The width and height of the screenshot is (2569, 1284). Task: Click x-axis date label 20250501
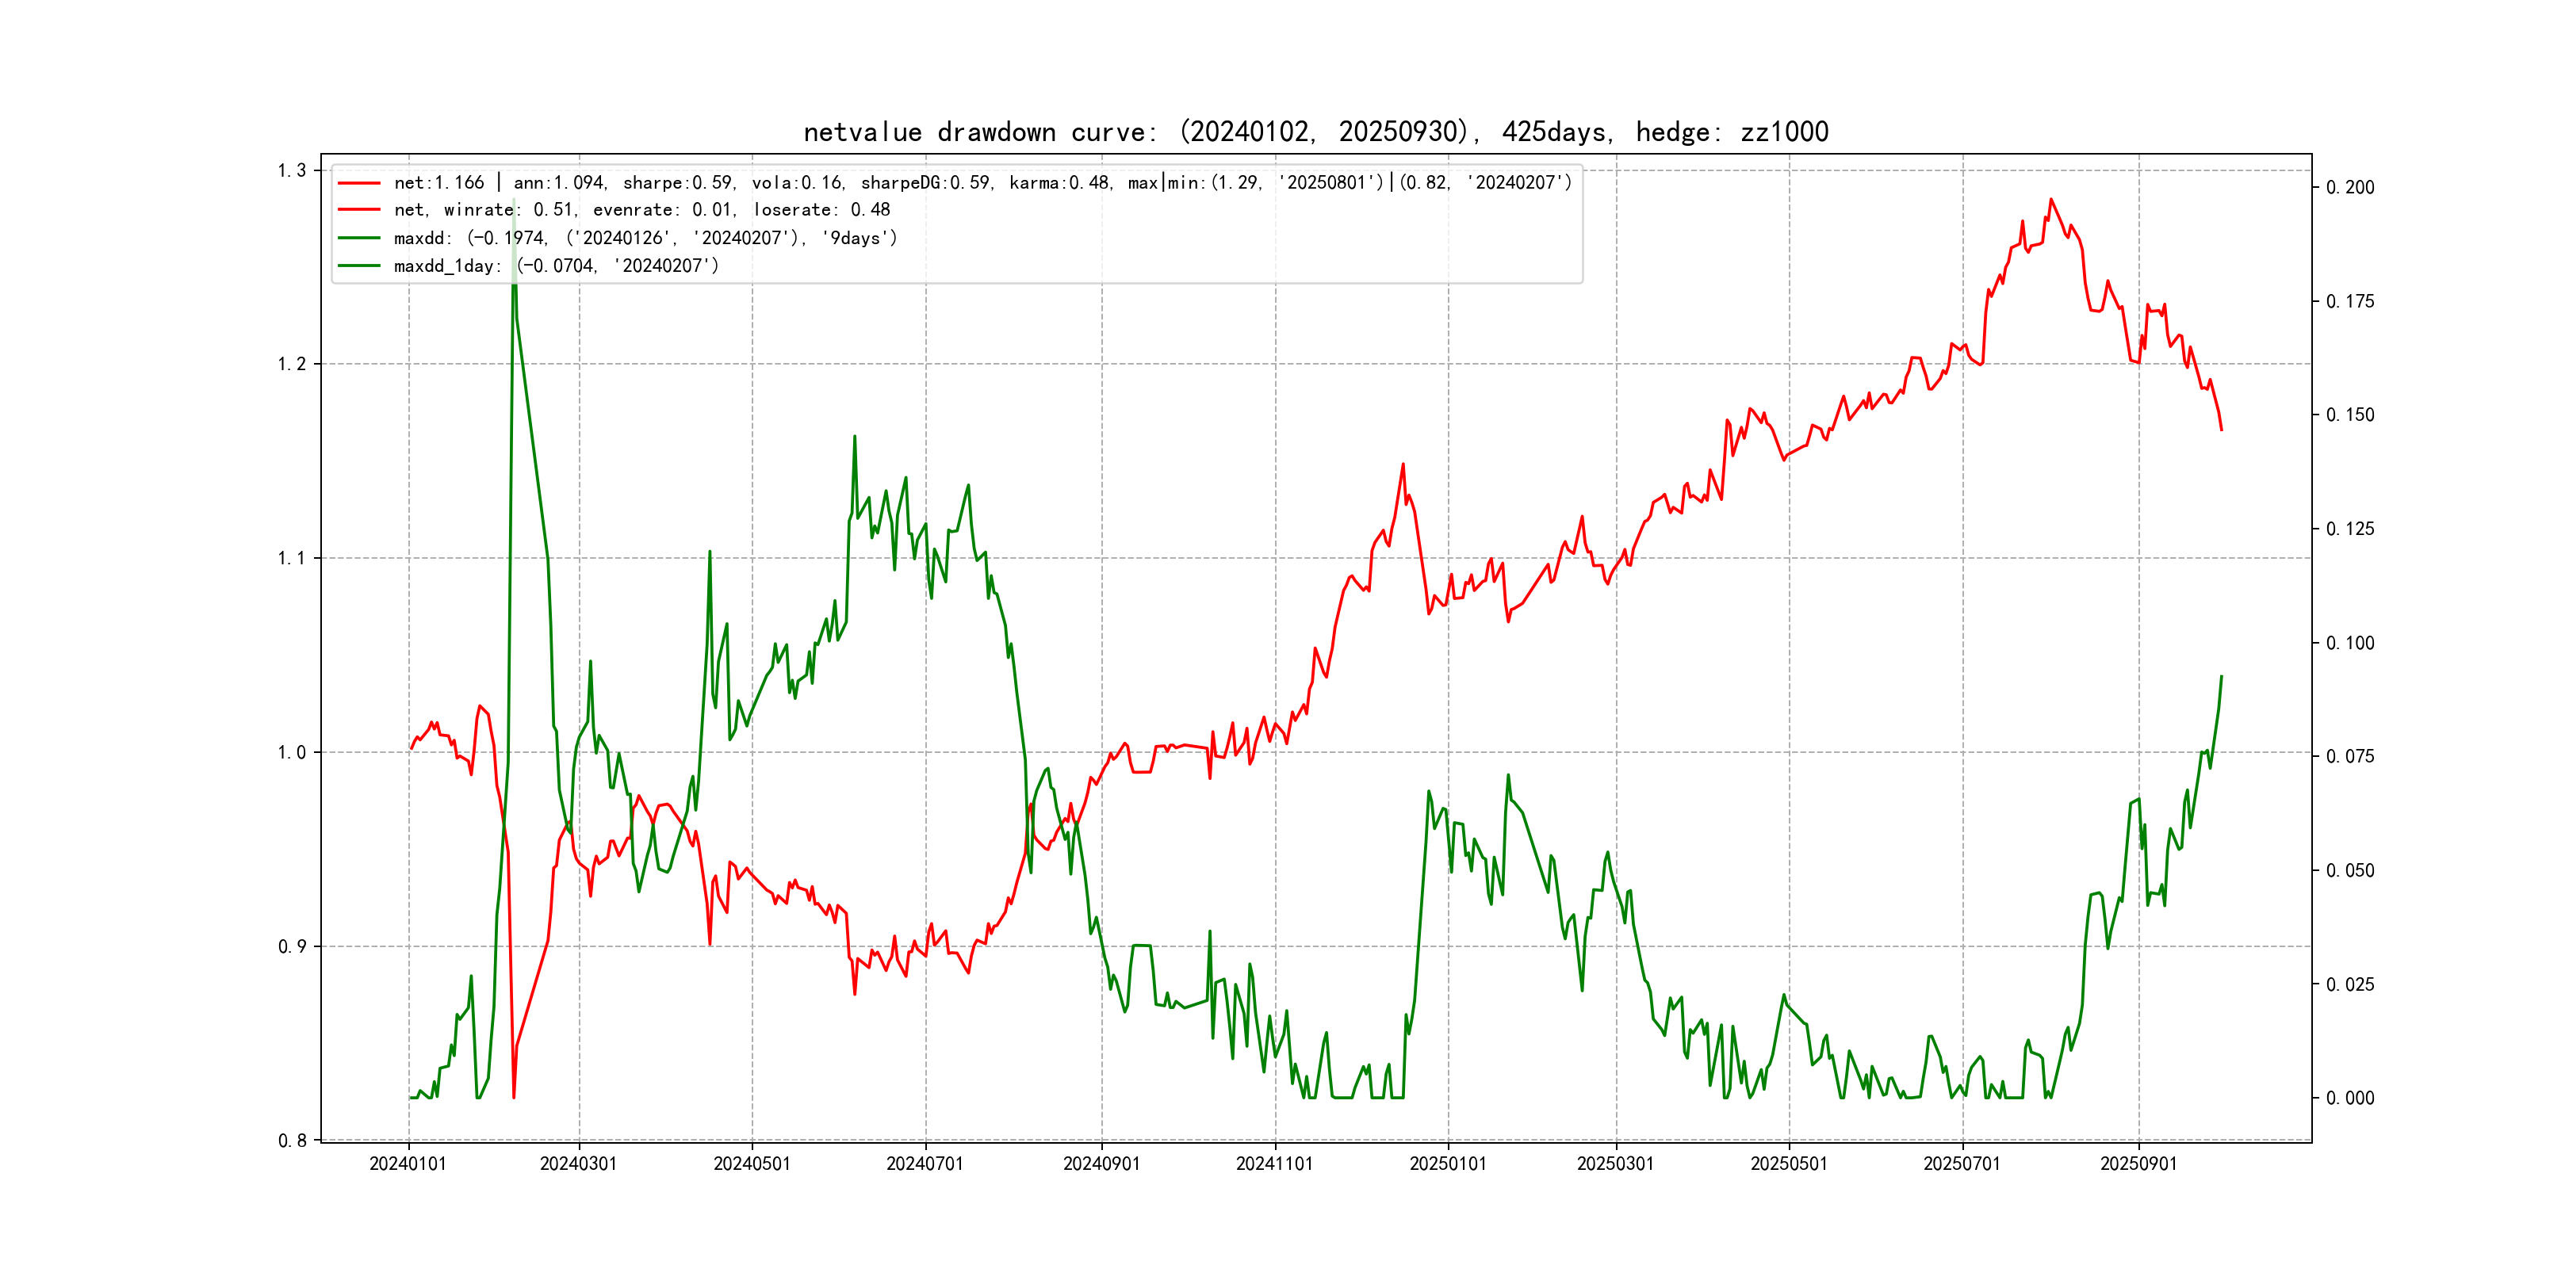pyautogui.click(x=1789, y=1164)
